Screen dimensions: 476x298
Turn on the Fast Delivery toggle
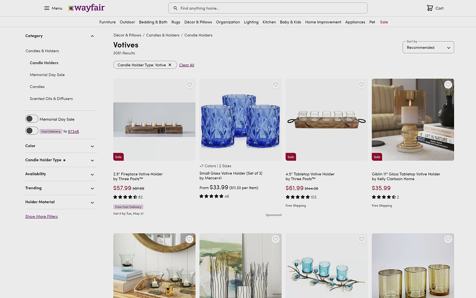[x=32, y=131]
